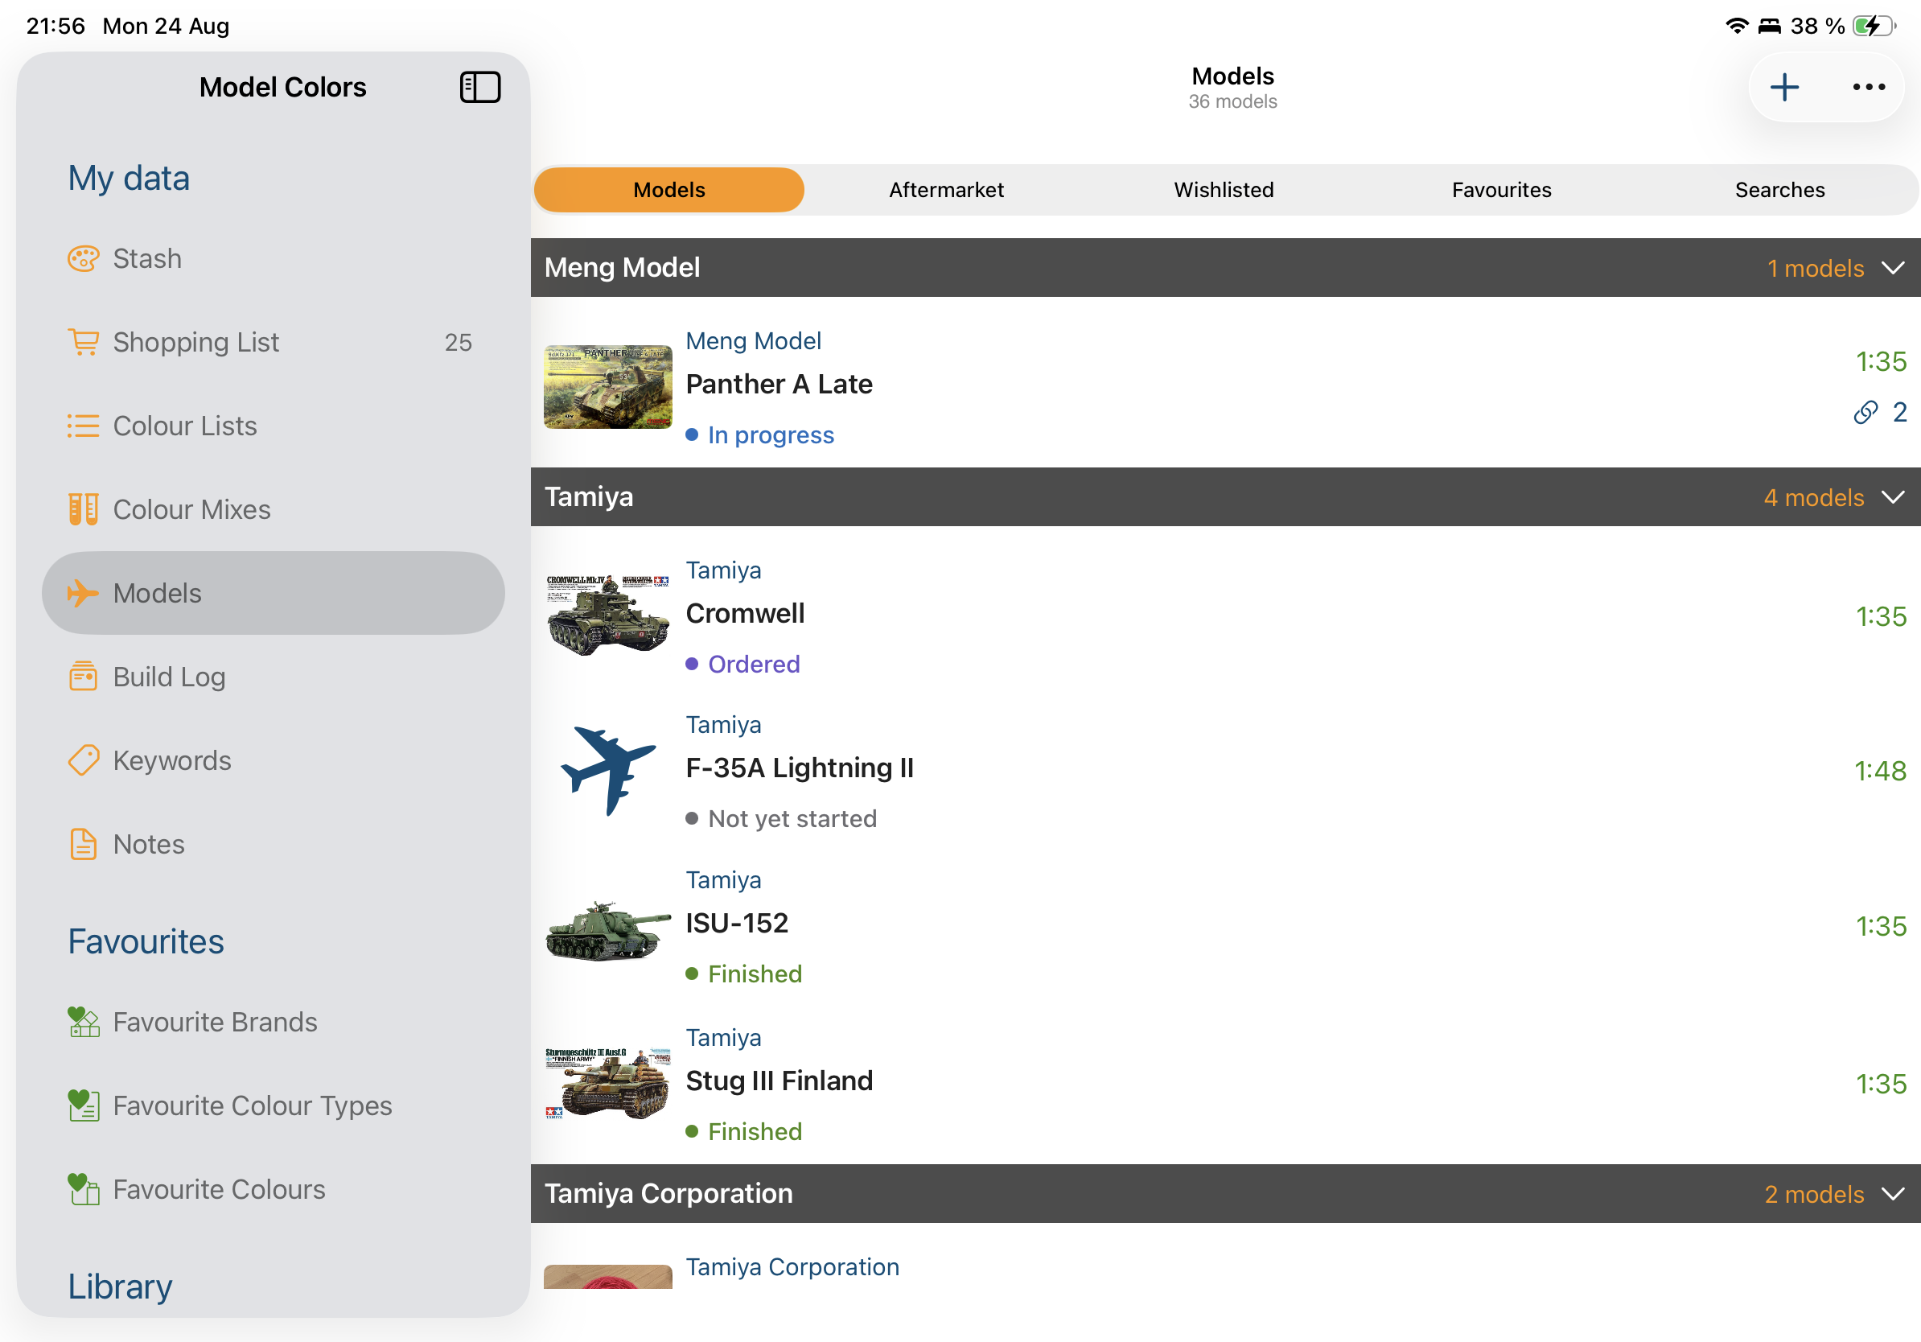Open Favourite Brands in sidebar
This screenshot has height=1342, width=1921.
coord(273,1022)
